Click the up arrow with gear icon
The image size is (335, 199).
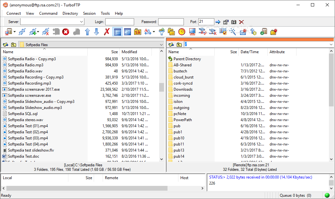click(x=253, y=32)
